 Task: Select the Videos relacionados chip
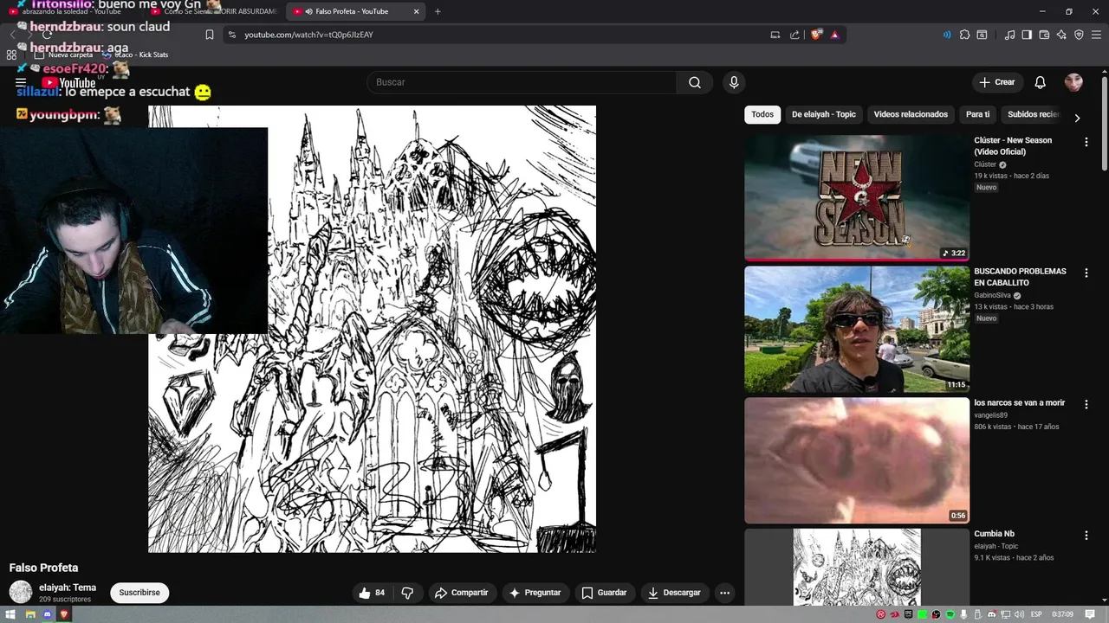tap(911, 114)
